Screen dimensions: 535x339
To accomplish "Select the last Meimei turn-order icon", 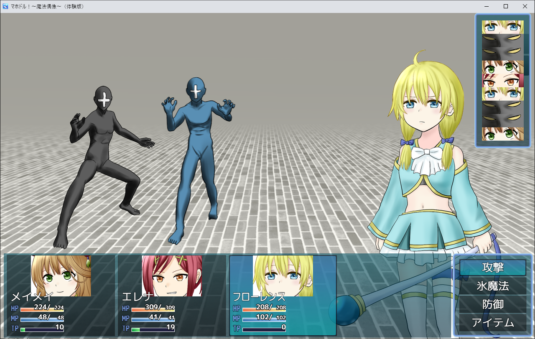I will click(x=502, y=134).
